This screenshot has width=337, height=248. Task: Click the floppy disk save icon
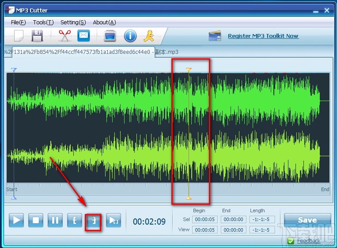click(x=37, y=36)
